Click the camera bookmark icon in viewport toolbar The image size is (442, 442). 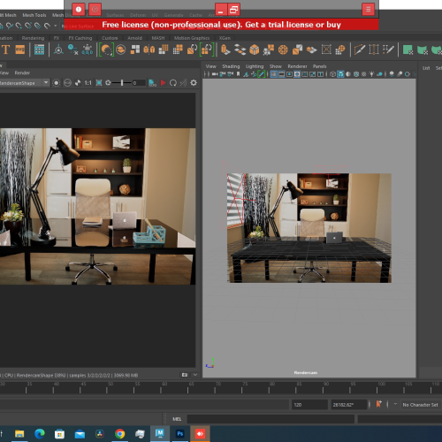click(238, 74)
